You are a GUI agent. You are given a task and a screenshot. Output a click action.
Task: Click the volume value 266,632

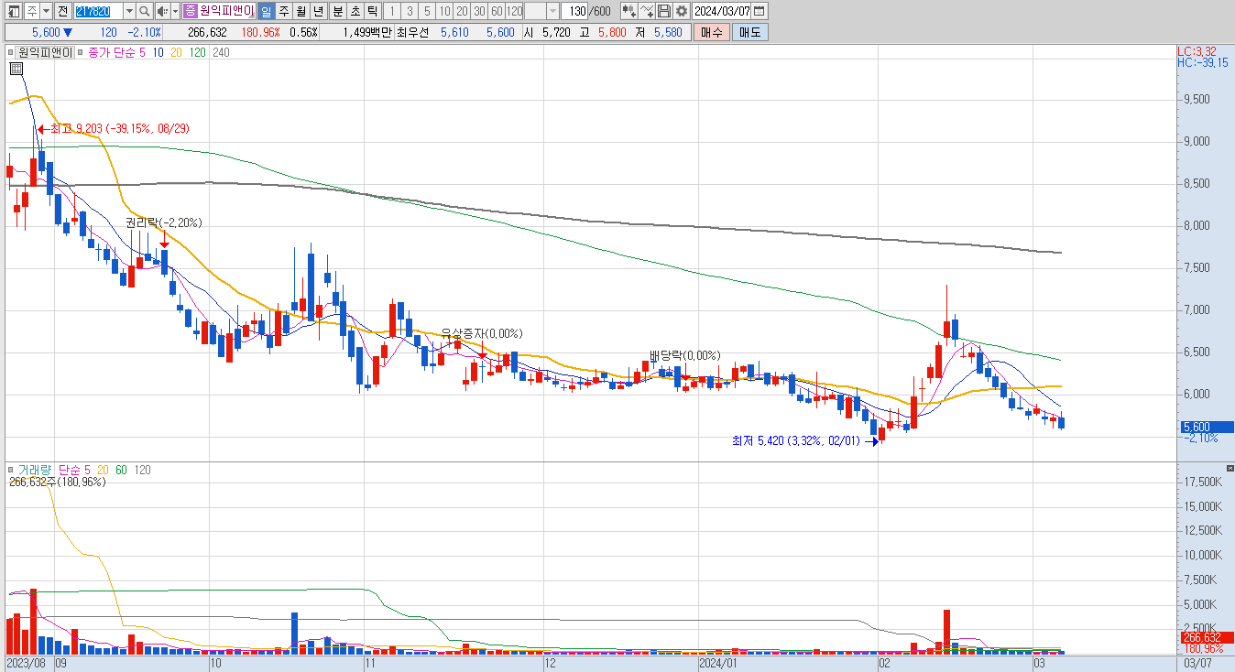click(x=207, y=32)
